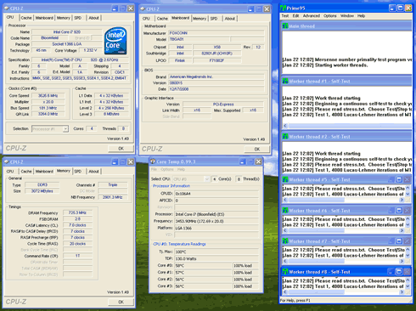Click the Core #0 temperature reading
This screenshot has height=311, width=416.
[x=203, y=266]
